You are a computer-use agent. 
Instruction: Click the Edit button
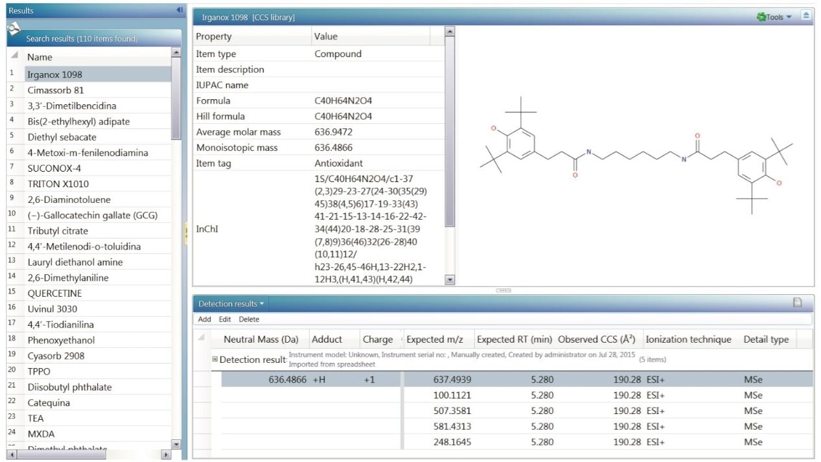tap(225, 319)
